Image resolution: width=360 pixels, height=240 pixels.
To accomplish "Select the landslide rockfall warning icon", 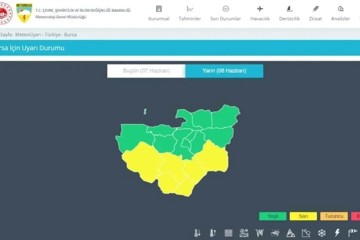I will pos(306,233).
